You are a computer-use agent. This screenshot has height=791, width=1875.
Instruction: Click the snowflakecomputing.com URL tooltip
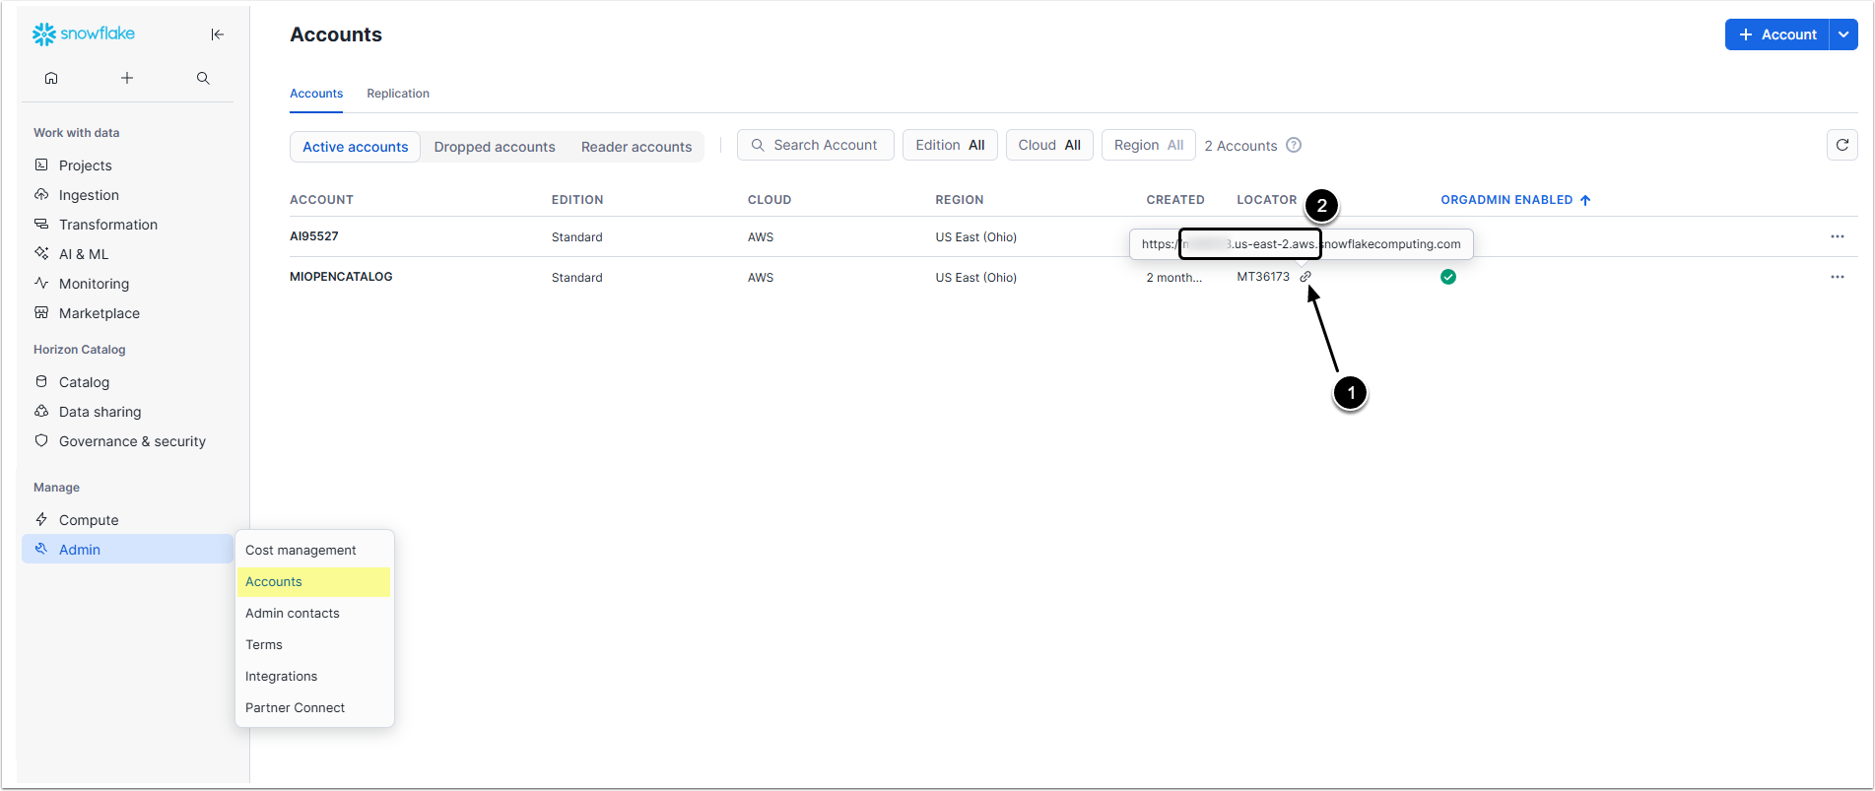(1302, 244)
